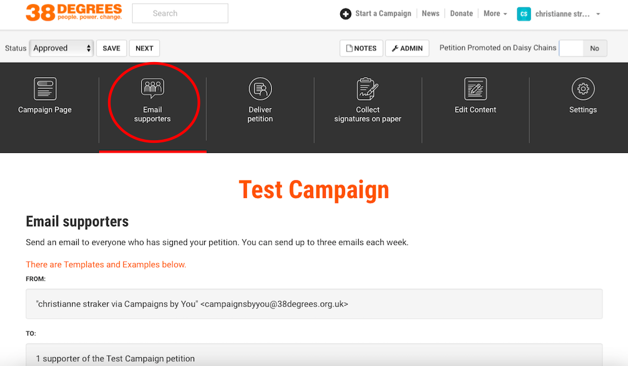Open the Status dropdown showing Approved
Screen dimensions: 628x366
(x=62, y=48)
